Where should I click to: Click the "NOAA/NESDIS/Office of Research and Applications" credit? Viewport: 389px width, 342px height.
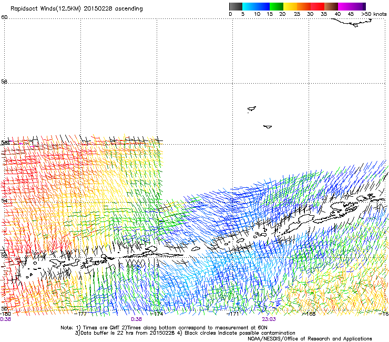tap(310, 339)
